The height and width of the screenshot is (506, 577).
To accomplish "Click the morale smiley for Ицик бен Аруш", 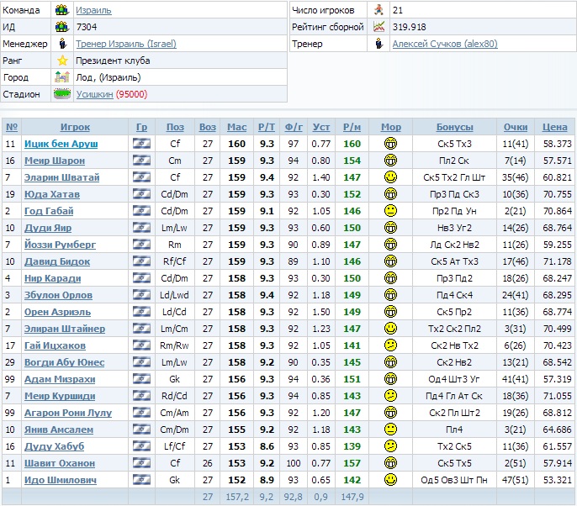I will [x=390, y=143].
